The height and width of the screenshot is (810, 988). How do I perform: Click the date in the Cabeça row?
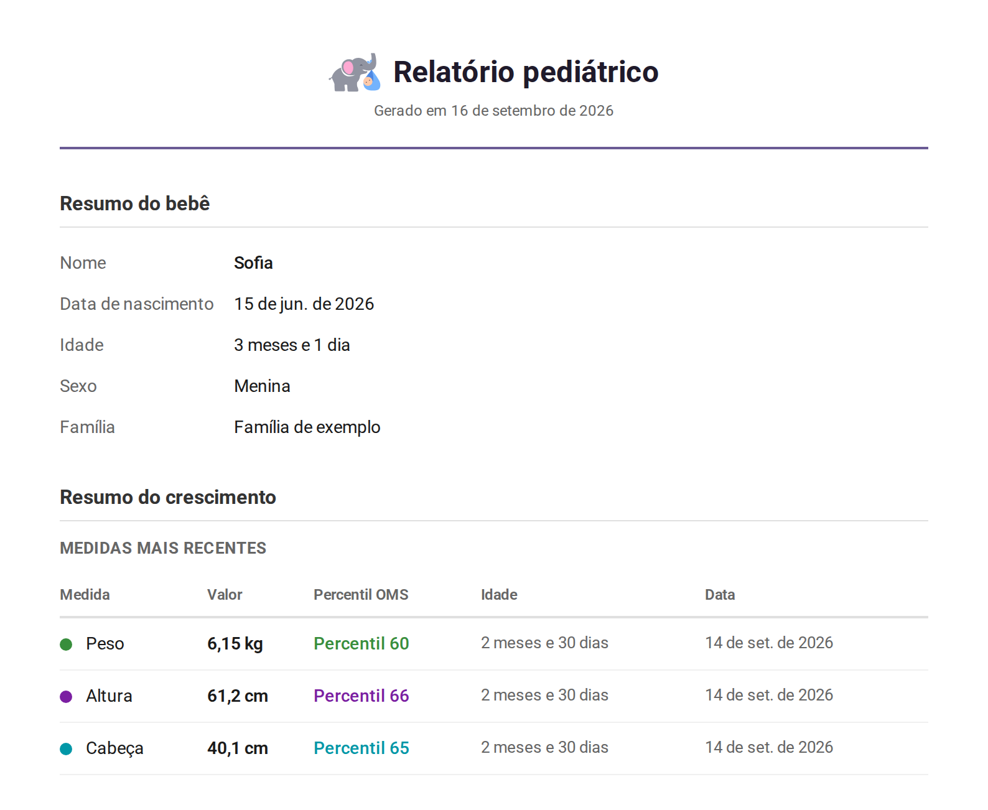coord(769,748)
